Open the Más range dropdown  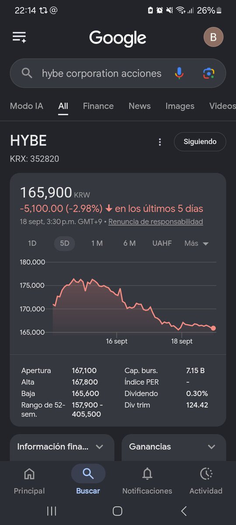(197, 243)
